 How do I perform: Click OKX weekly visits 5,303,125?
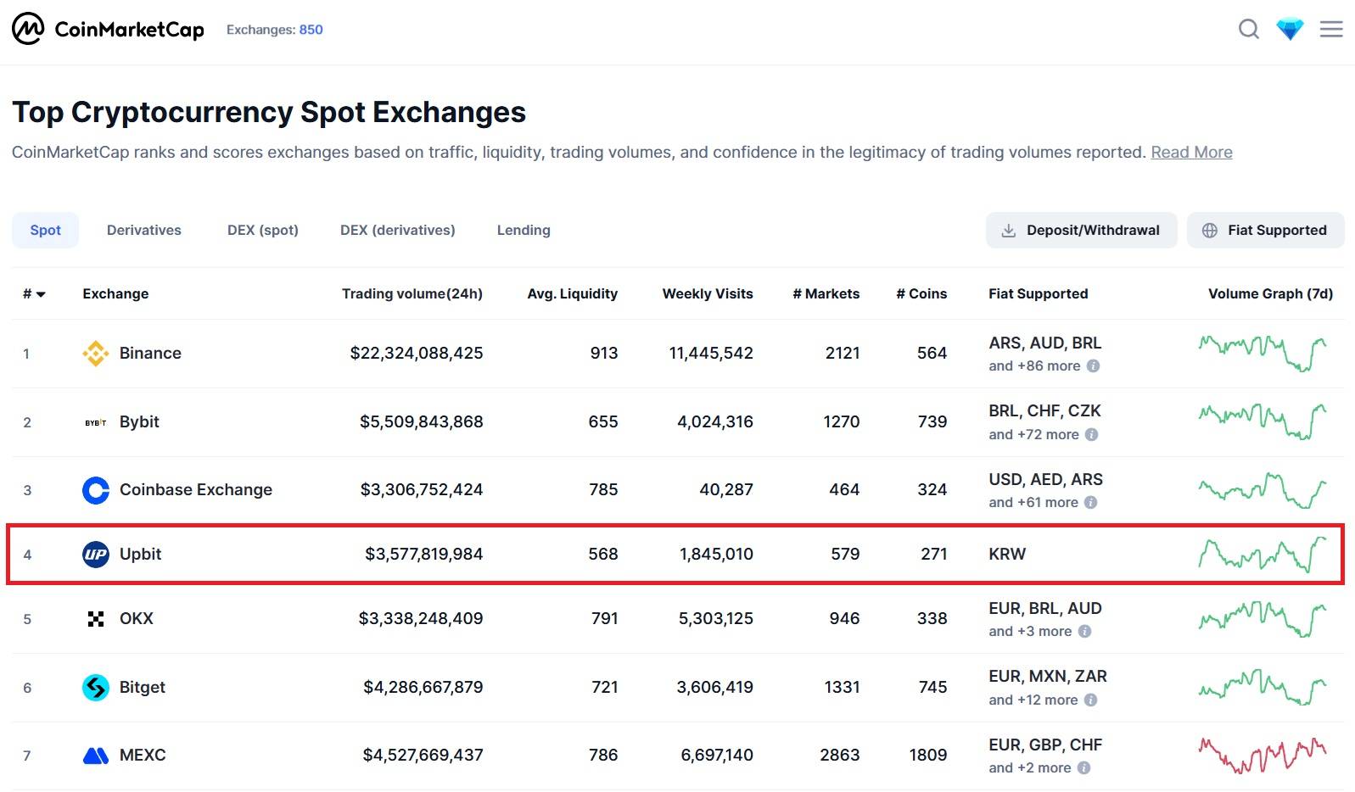coord(716,619)
